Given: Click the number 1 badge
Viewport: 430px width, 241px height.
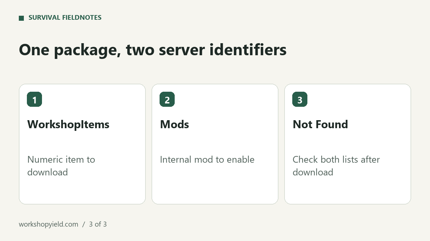Looking at the screenshot, I should point(34,99).
